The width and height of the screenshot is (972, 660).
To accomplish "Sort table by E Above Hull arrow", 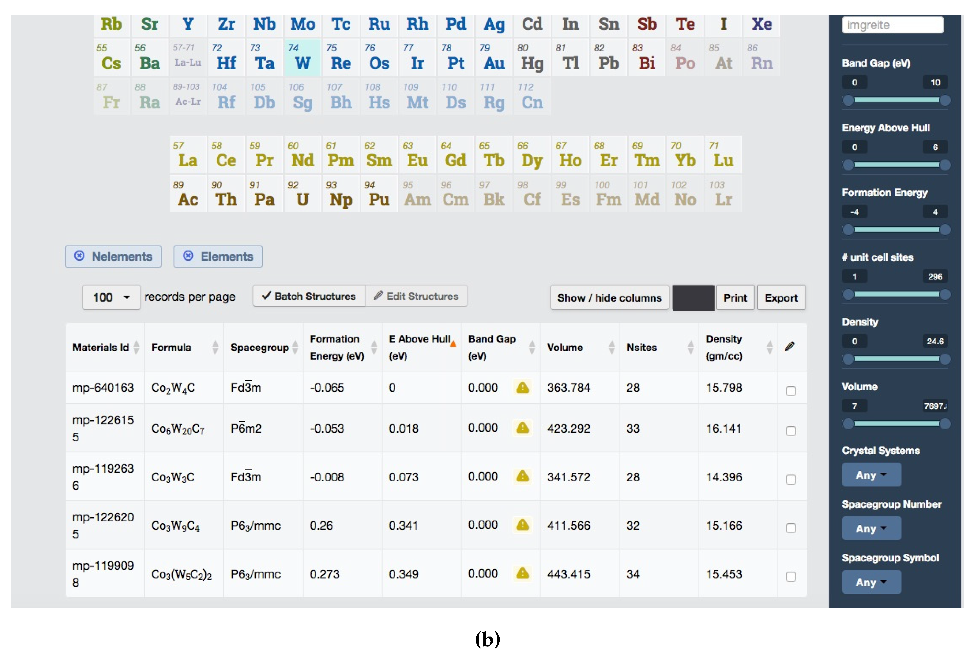I will (x=453, y=344).
